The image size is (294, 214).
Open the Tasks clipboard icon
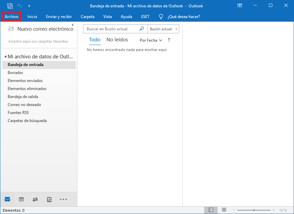[49, 199]
